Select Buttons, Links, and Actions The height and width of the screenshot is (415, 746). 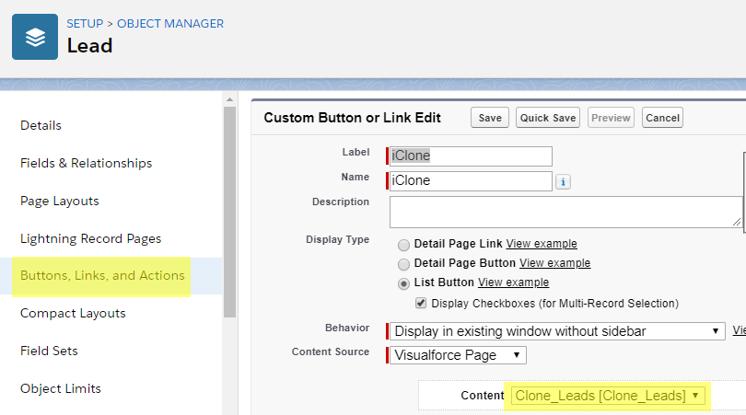[x=102, y=276]
